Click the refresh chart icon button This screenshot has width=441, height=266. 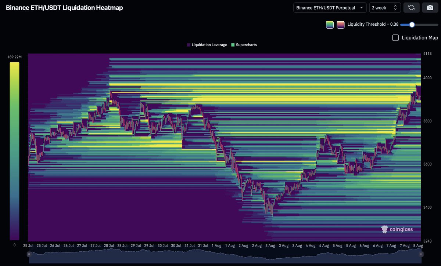tap(411, 8)
